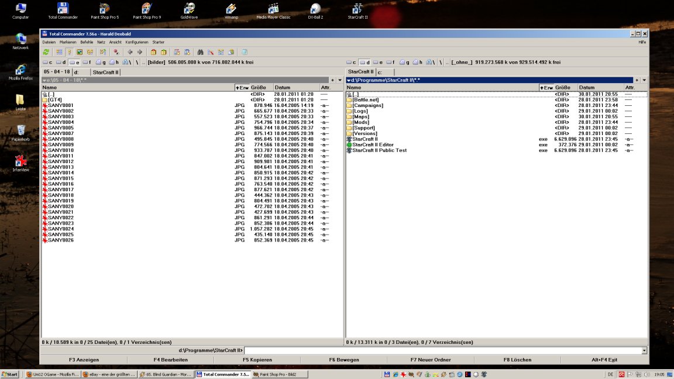The width and height of the screenshot is (674, 379).
Task: Select the [Versions] folder in right panel
Action: point(364,133)
